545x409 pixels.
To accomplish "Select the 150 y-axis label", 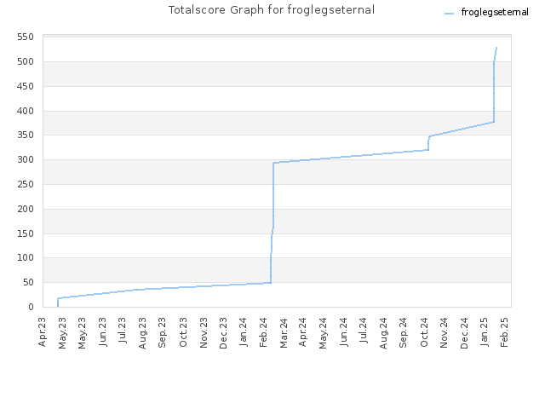I will [x=26, y=233].
